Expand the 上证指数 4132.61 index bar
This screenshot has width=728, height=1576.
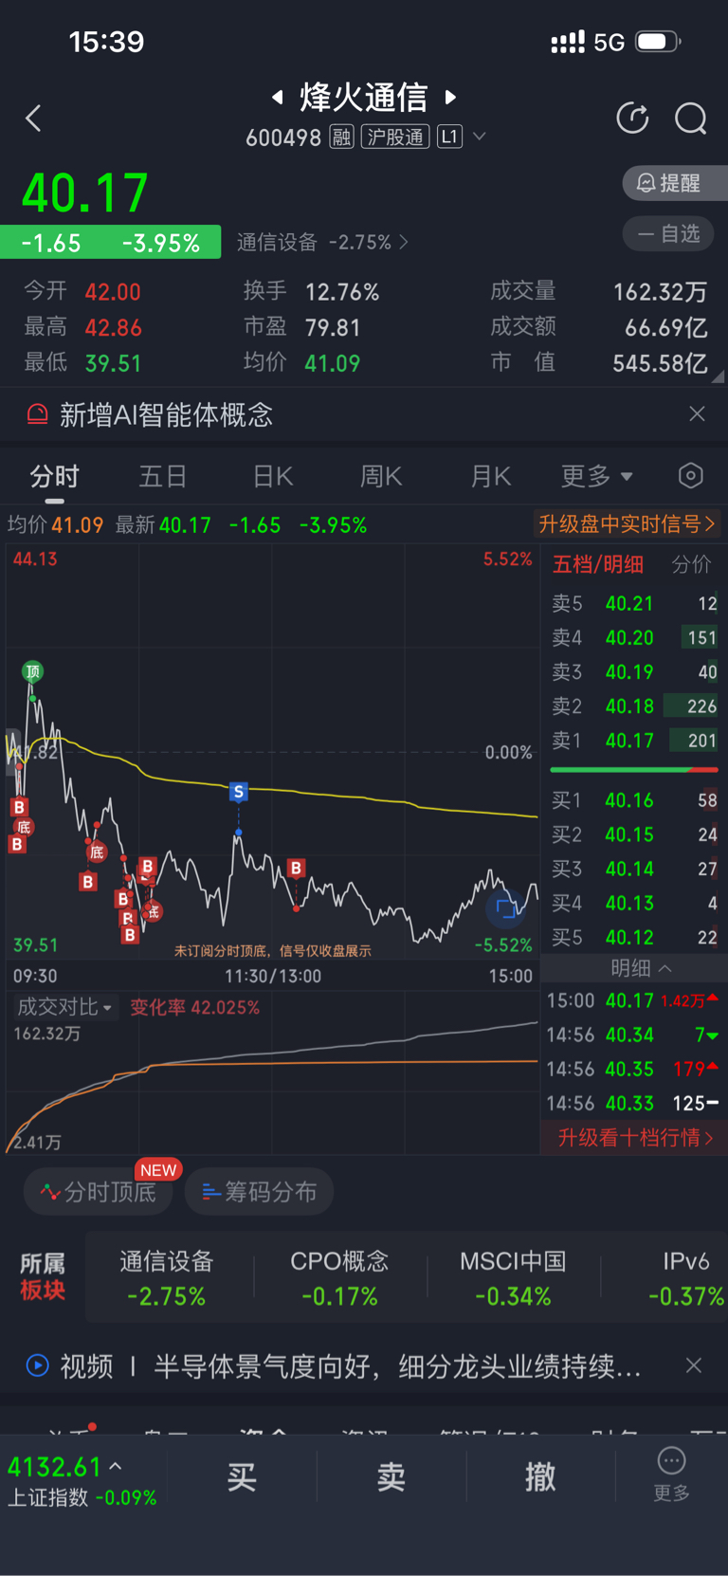click(82, 1480)
